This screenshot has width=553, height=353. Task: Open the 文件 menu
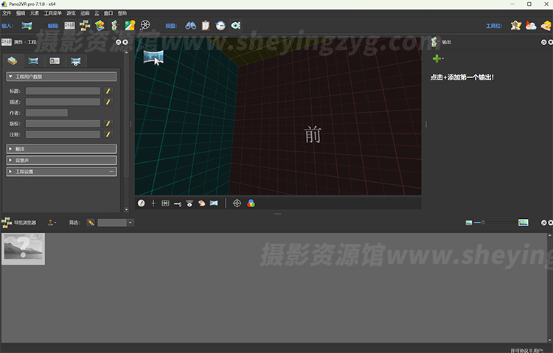[7, 13]
